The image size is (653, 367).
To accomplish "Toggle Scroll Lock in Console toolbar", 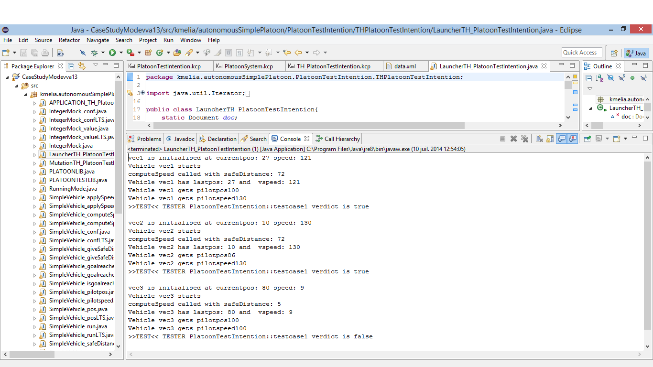I will (550, 139).
